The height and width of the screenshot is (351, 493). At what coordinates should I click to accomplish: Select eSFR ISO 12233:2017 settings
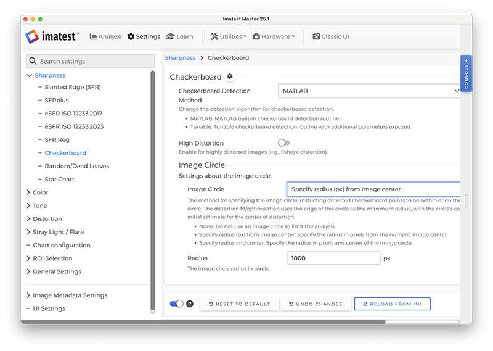tap(73, 114)
